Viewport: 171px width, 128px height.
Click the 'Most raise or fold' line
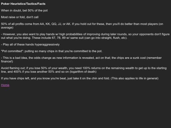tap(20, 17)
